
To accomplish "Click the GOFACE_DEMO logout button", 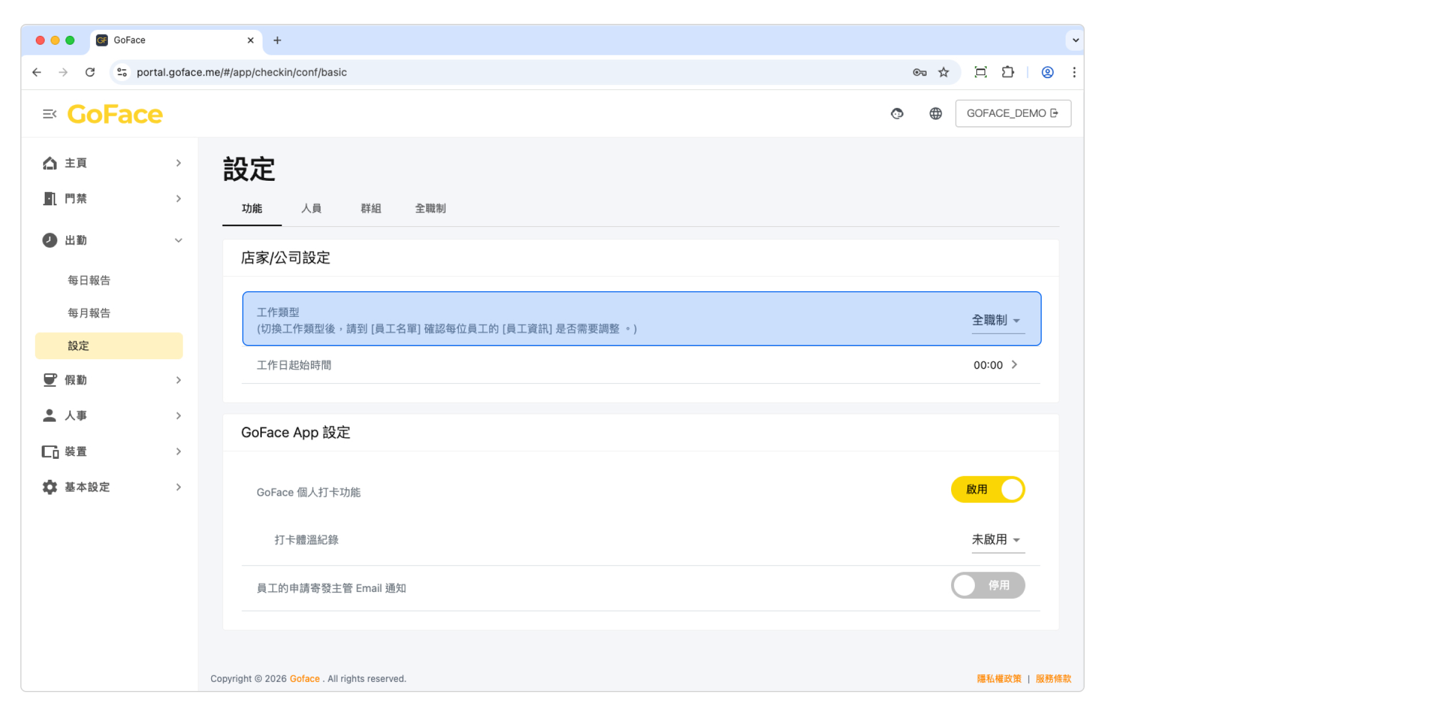I will 1013,113.
